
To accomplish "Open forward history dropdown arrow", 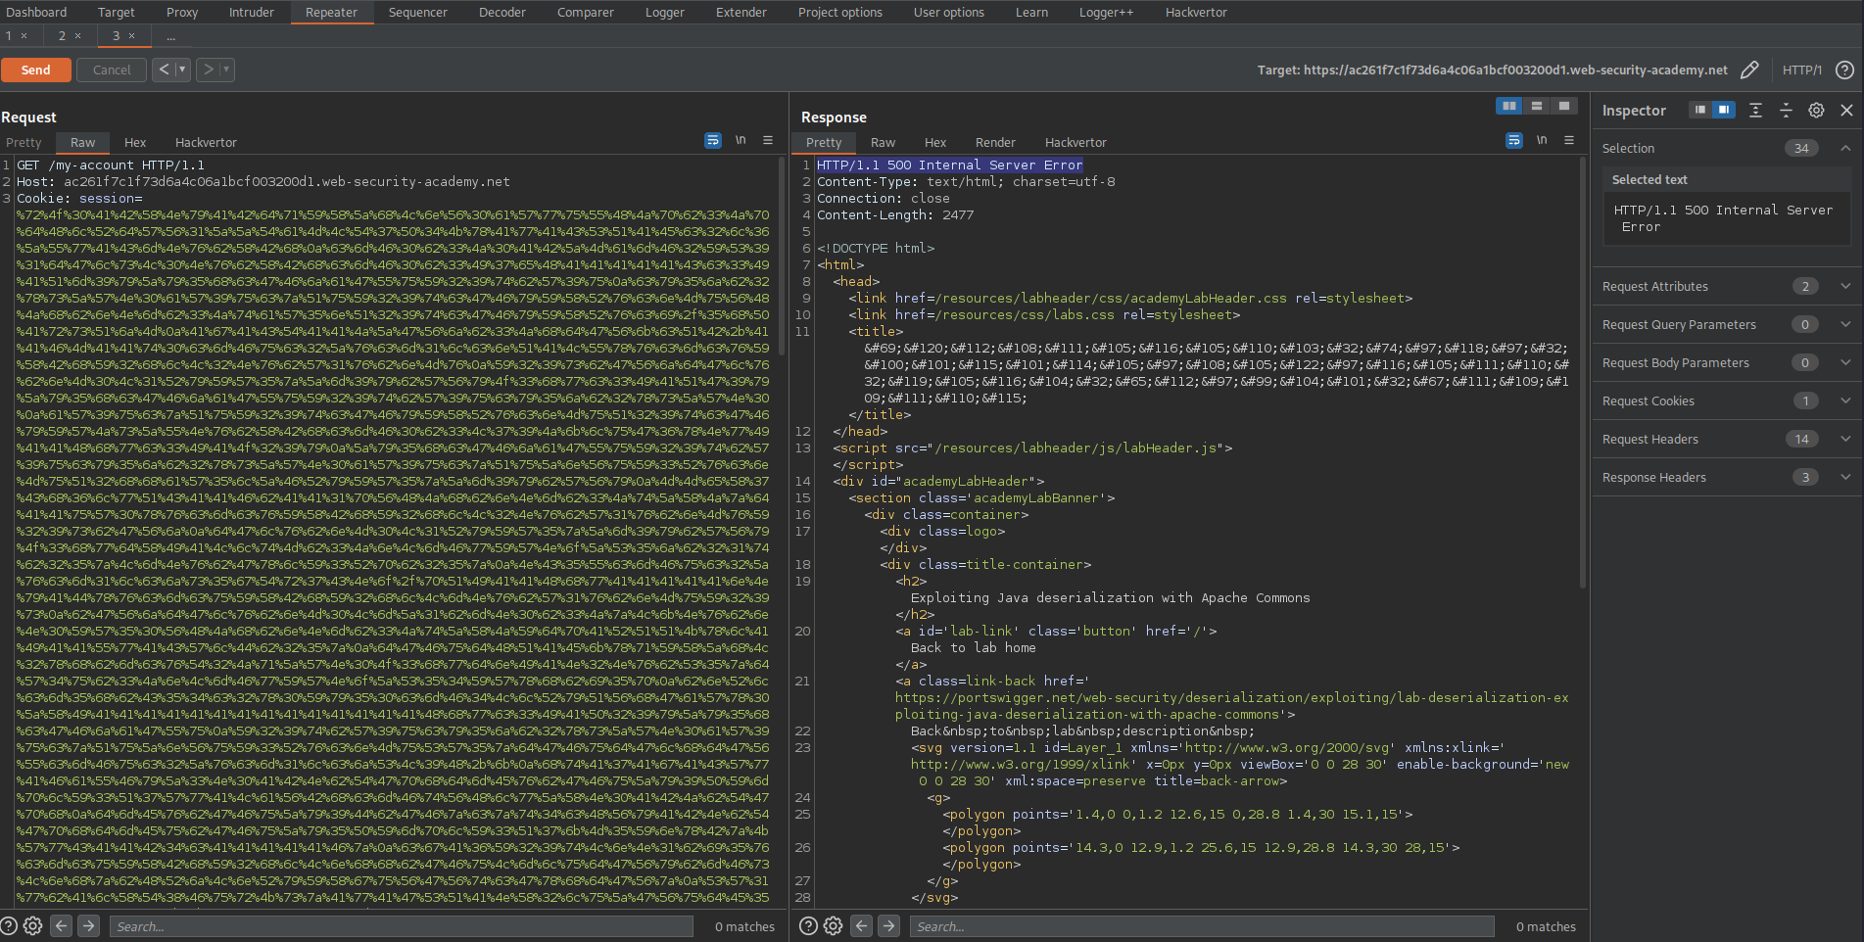I will tap(226, 70).
